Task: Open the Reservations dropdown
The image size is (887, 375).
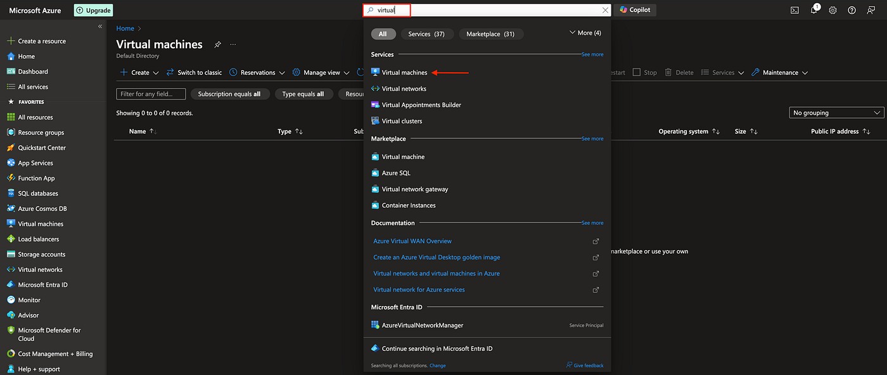Action: point(257,72)
